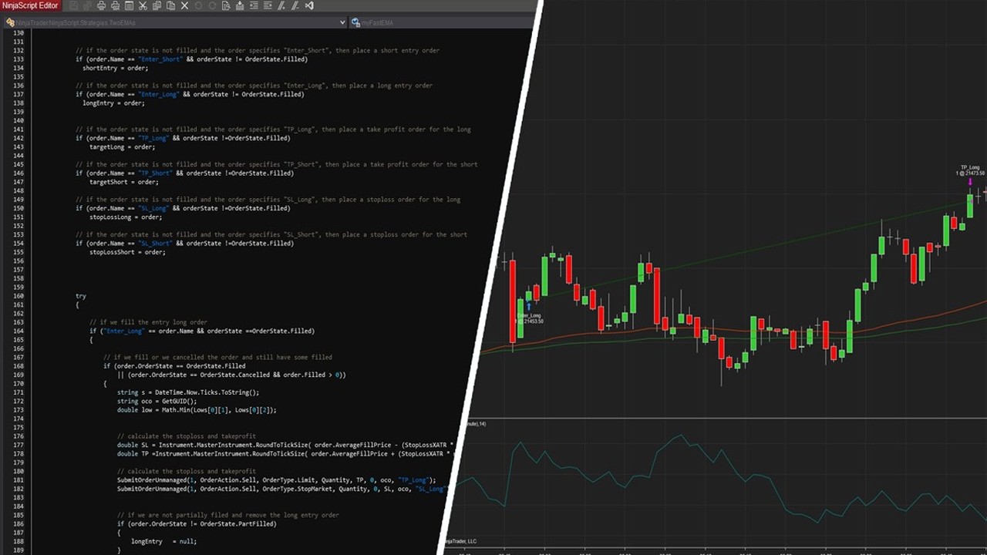Click 'targetShort = order;' on line 147
The image size is (987, 555).
coord(123,182)
